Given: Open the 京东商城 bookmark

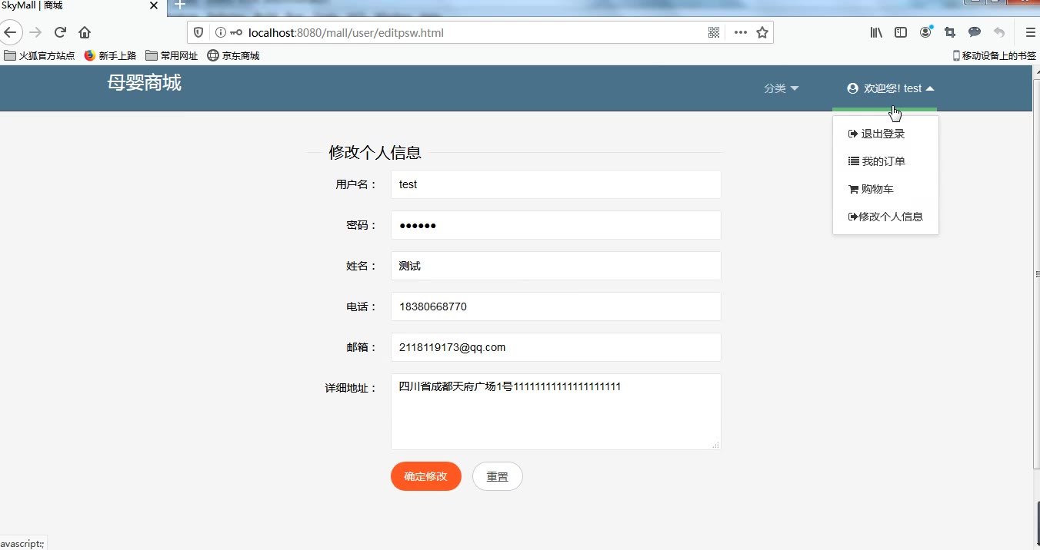Looking at the screenshot, I should click(233, 55).
